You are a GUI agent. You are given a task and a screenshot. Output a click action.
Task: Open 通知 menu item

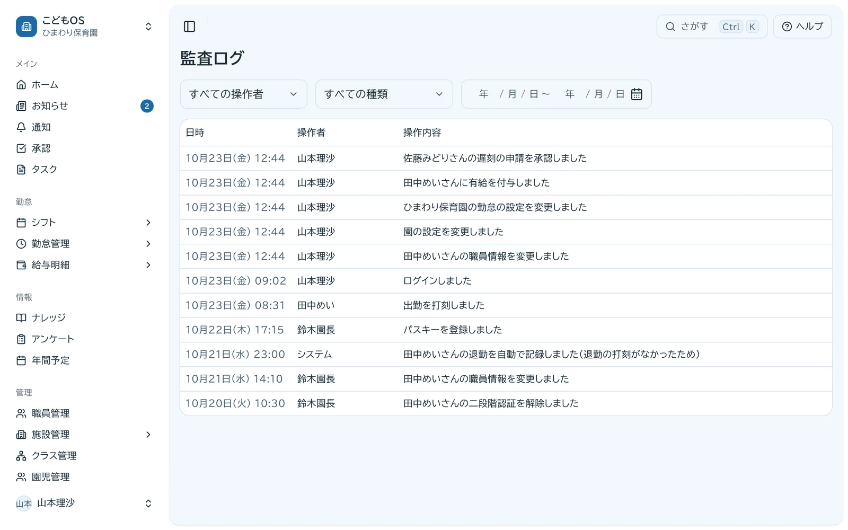(x=85, y=127)
